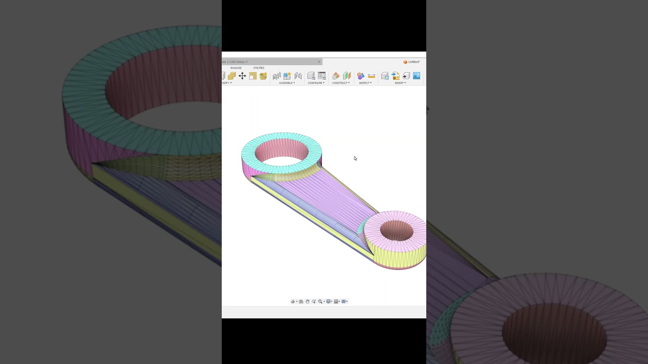
Task: Switch to the Untitled document tab
Action: (x=412, y=62)
